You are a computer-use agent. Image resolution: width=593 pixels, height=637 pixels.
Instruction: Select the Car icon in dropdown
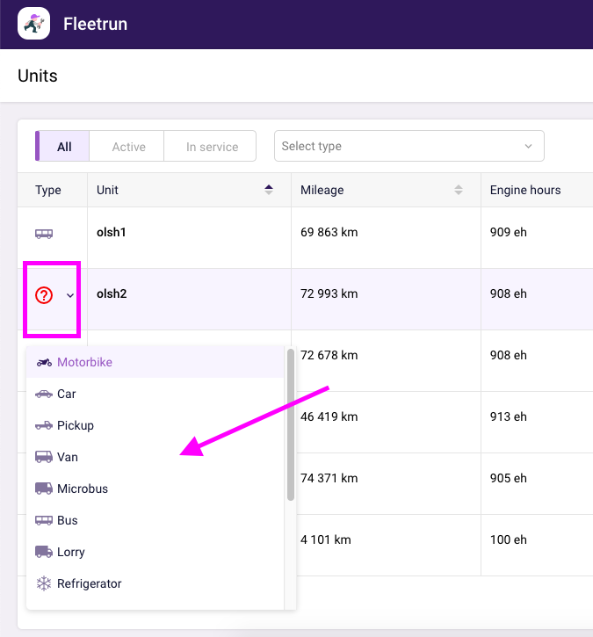[x=44, y=395]
